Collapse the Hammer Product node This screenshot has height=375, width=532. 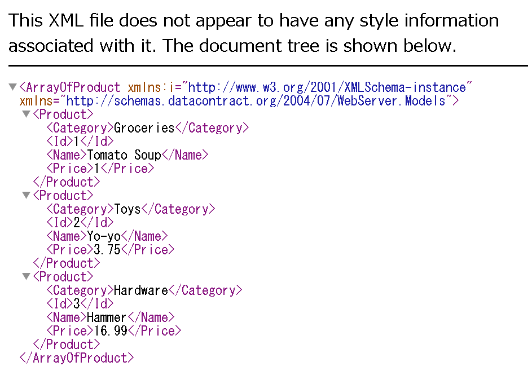tap(26, 277)
